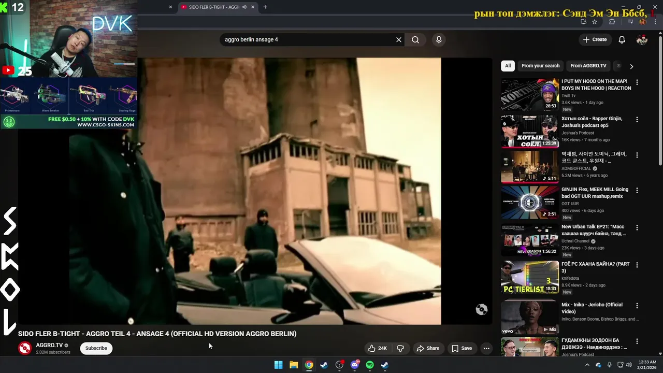Open New Urban Talk EP21 thumbnail
The image size is (663, 373).
pyautogui.click(x=530, y=239)
